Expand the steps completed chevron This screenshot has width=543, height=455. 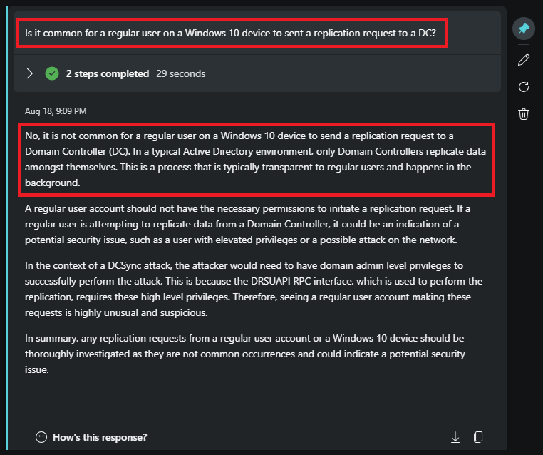pos(29,73)
